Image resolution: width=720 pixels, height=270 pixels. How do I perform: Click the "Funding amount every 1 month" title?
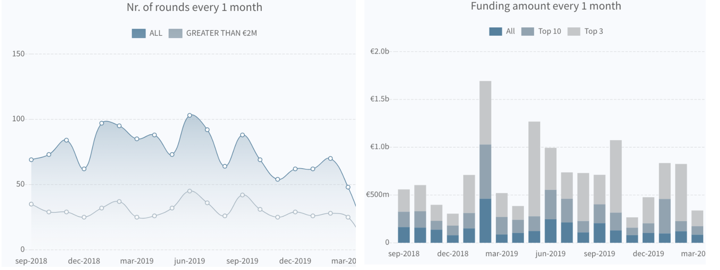(546, 6)
